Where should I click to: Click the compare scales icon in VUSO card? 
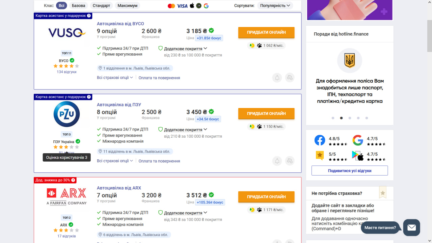point(290,78)
